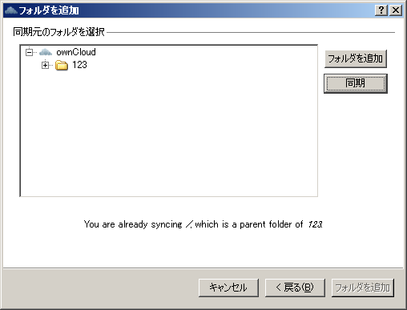Image resolution: width=407 pixels, height=310 pixels.
Task: Select the 123 folder label
Action: point(79,65)
